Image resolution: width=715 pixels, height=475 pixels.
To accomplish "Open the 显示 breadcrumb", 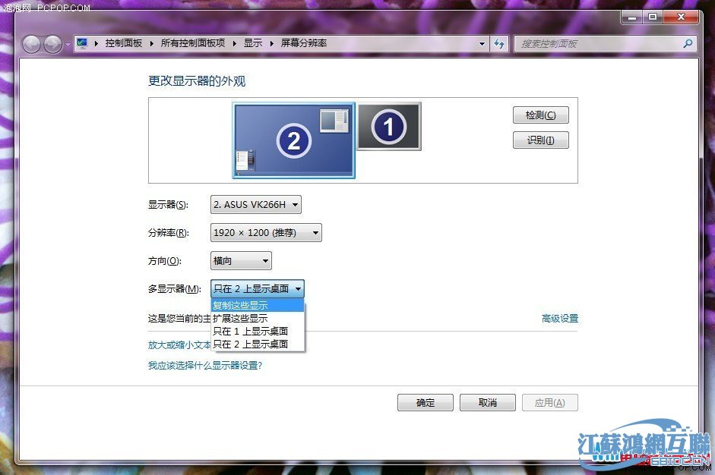I will [x=252, y=43].
